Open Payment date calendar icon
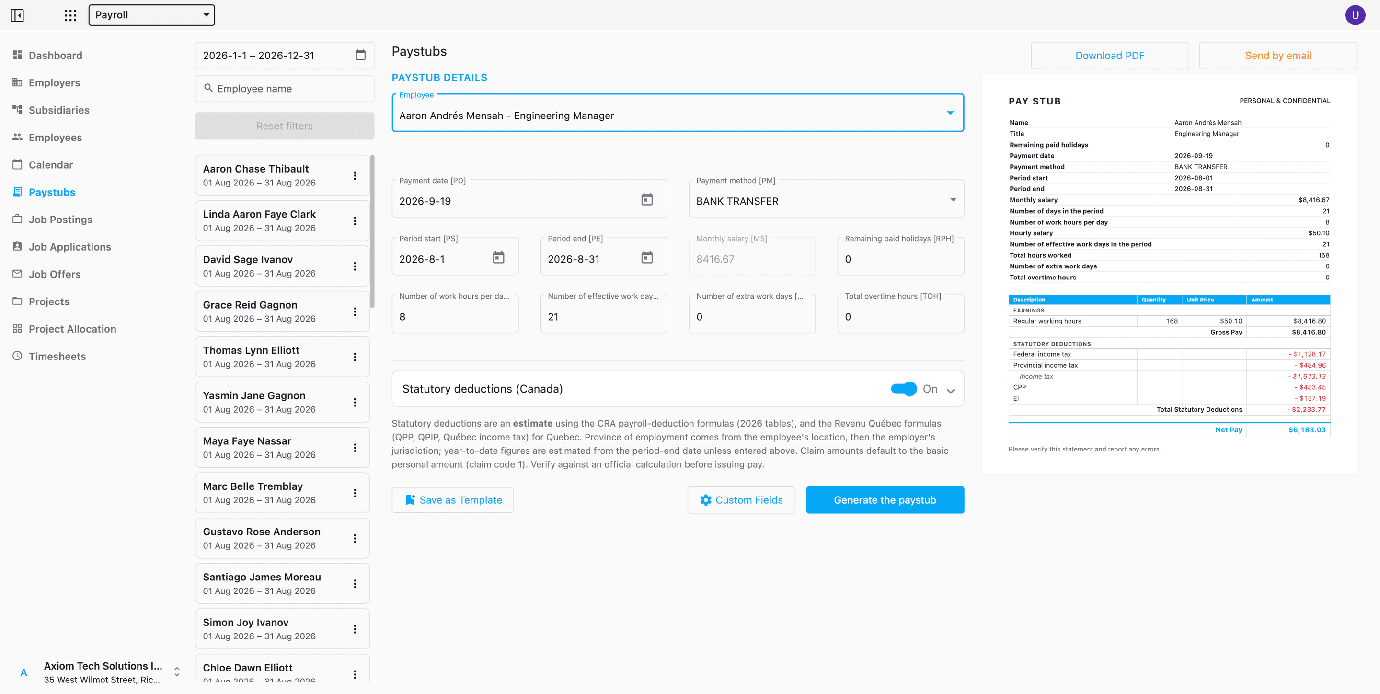Viewport: 1380px width, 694px height. click(647, 200)
